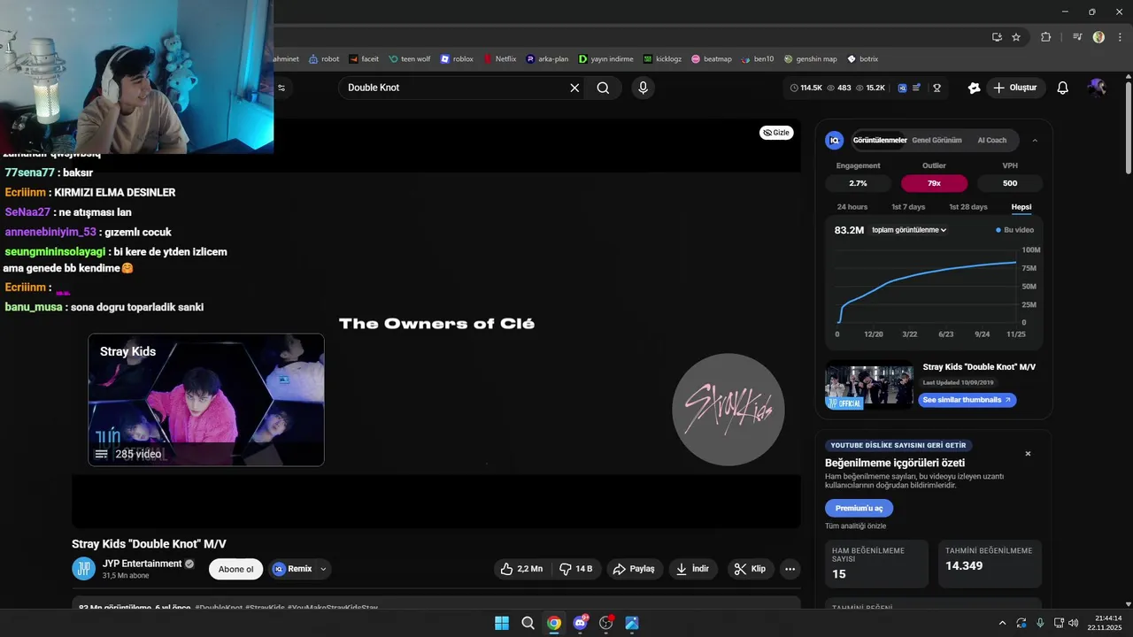The height and width of the screenshot is (637, 1133).
Task: Click the Double Knot thumbnail in vidIQ panel
Action: click(x=869, y=385)
